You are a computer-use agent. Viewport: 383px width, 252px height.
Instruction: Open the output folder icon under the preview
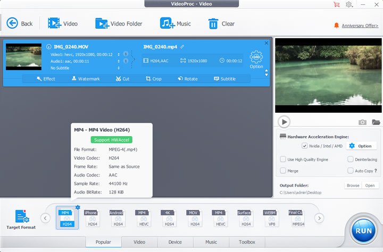tap(376, 122)
